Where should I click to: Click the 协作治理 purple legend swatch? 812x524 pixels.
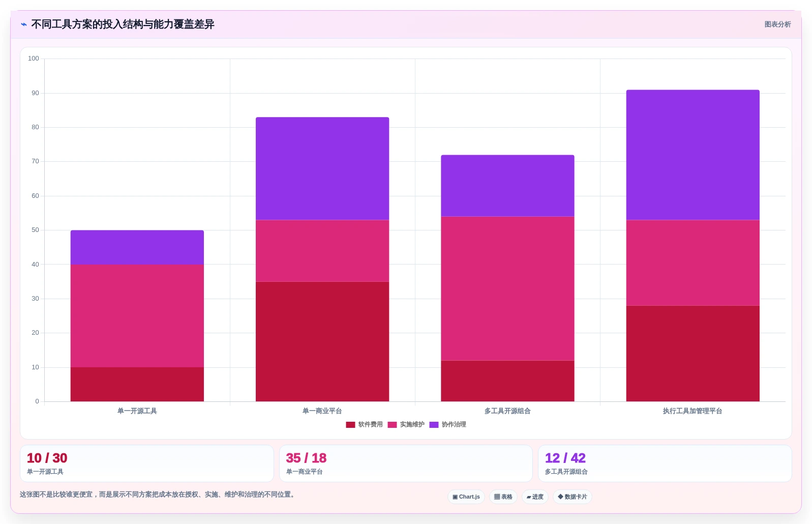434,425
